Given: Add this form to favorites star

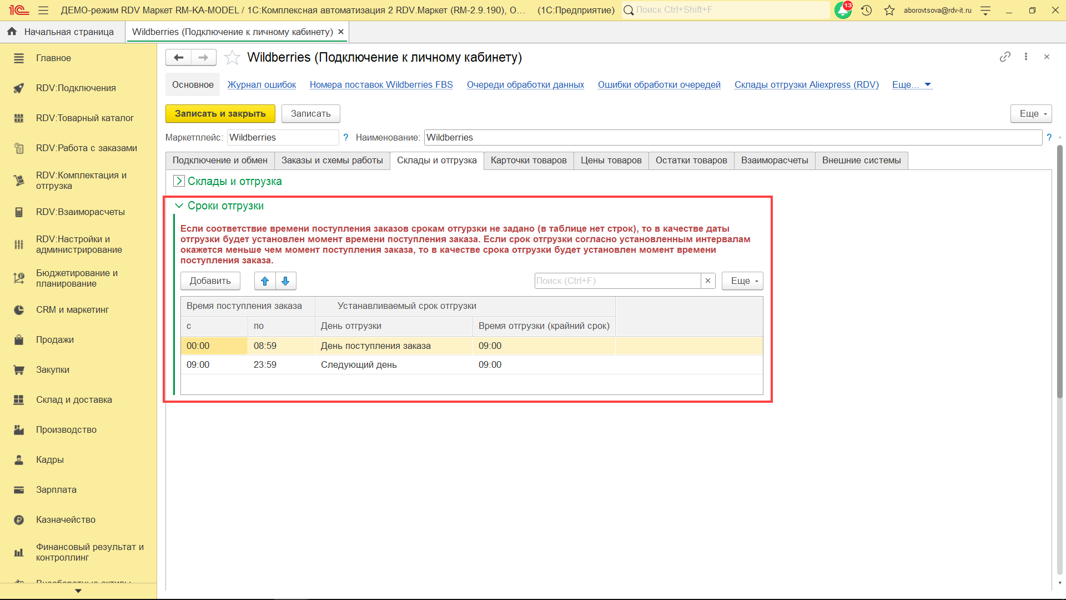Looking at the screenshot, I should tap(232, 58).
